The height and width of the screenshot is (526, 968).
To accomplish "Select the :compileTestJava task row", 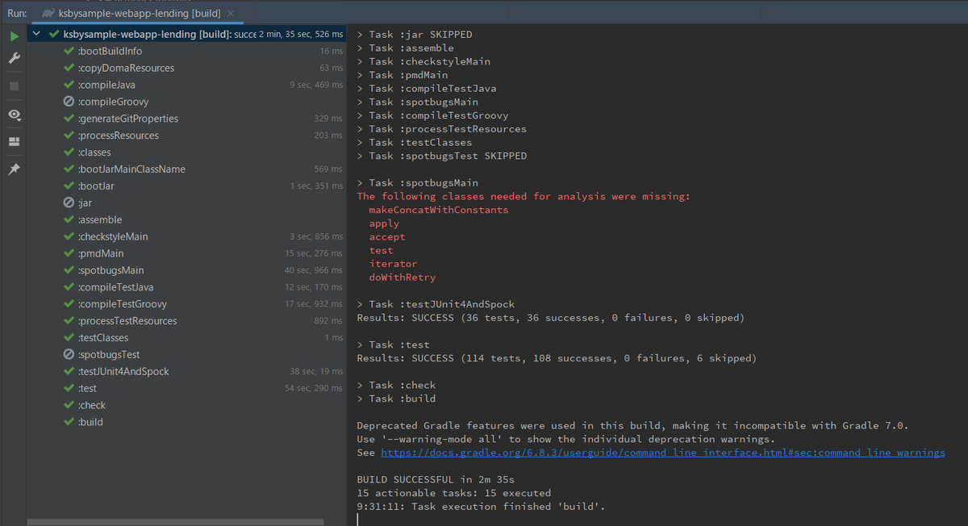I will (x=186, y=287).
